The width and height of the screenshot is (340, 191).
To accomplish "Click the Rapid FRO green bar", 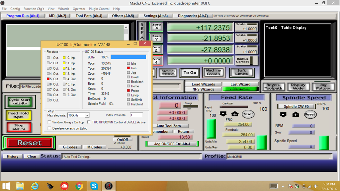I will point(211,129).
